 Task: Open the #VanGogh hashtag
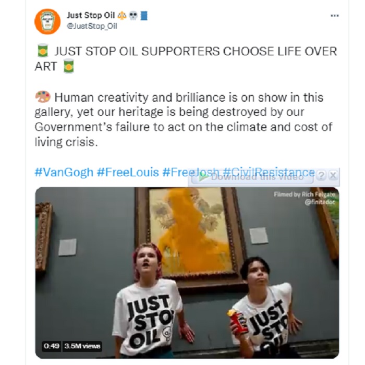tap(64, 172)
